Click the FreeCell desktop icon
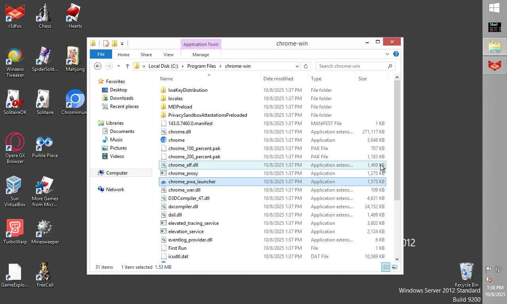Image resolution: width=507 pixels, height=304 pixels. click(45, 275)
